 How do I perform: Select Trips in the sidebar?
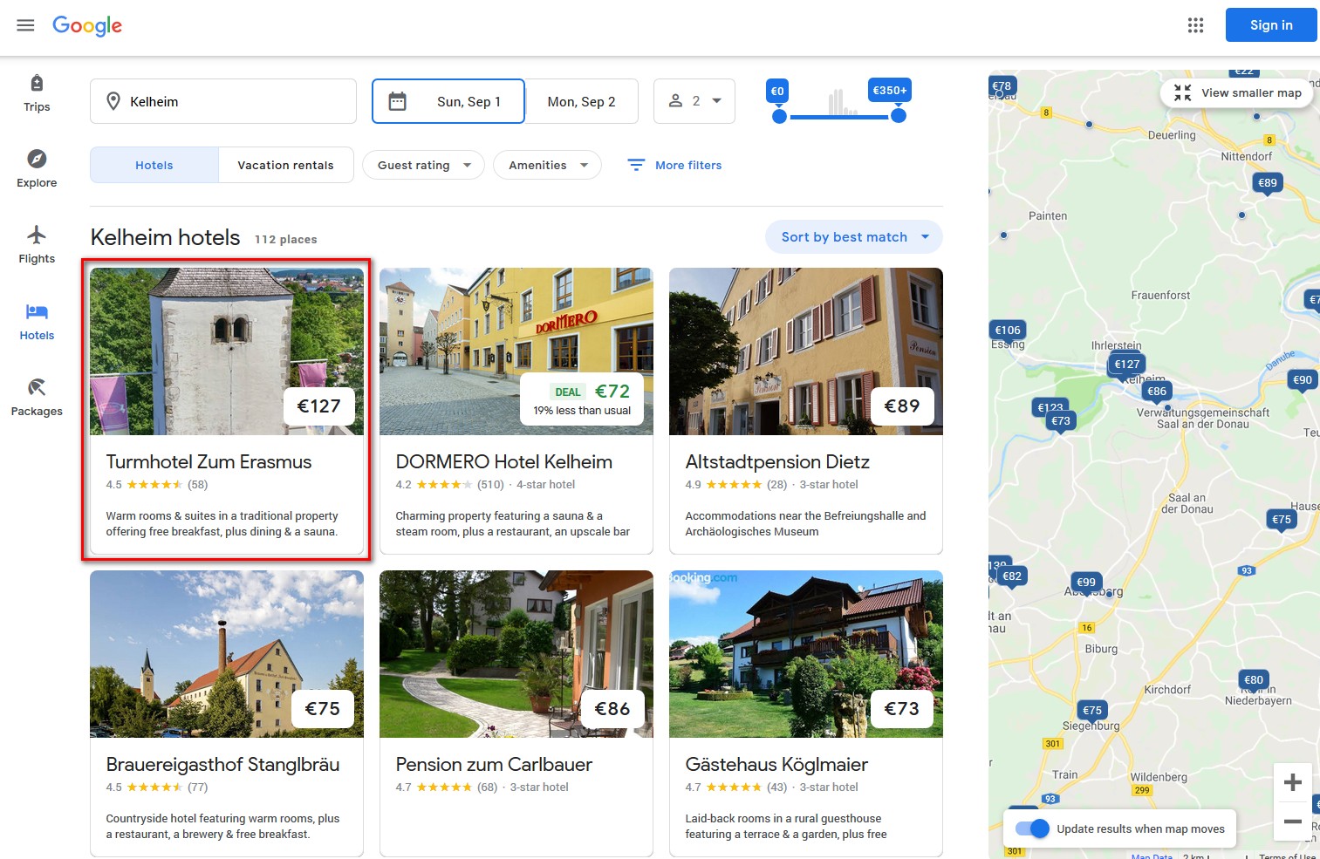[36, 92]
